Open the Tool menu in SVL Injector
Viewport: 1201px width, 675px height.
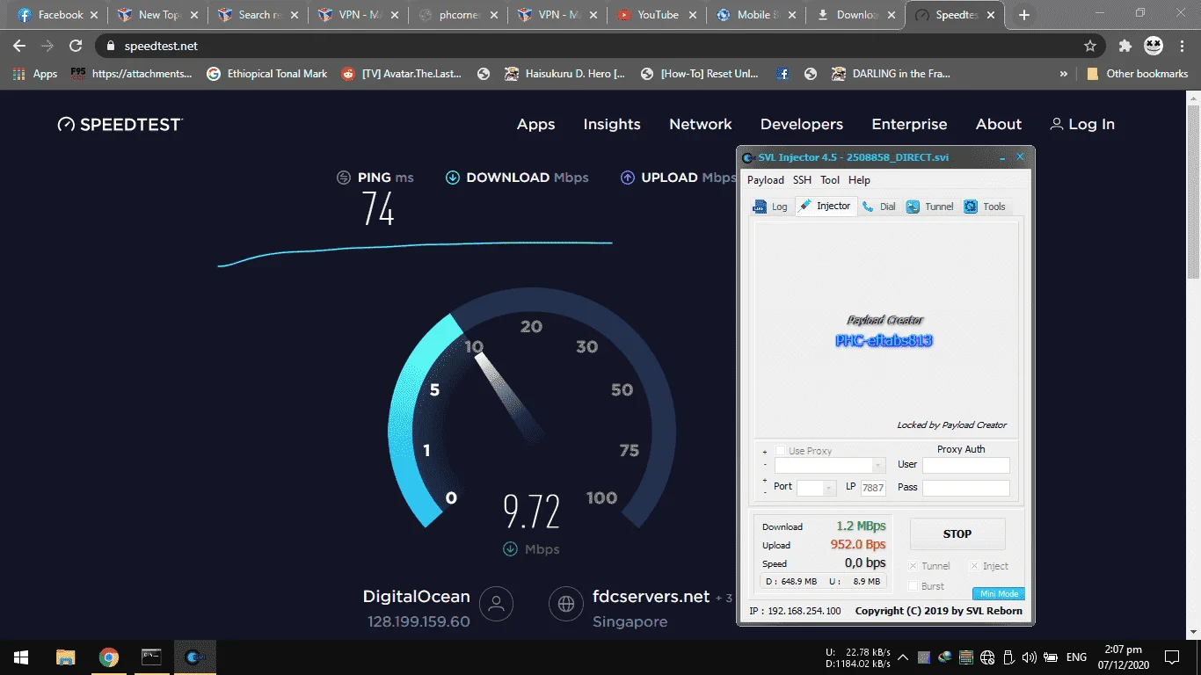[830, 180]
